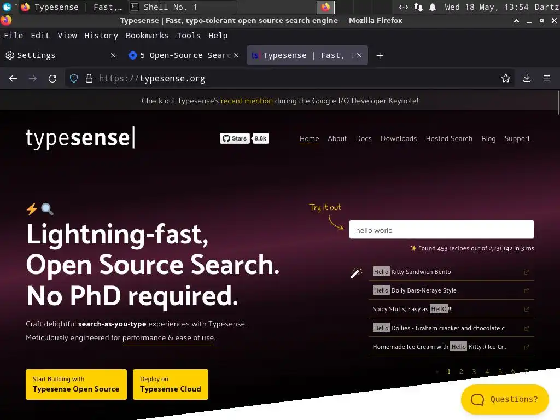Image resolution: width=560 pixels, height=420 pixels.
Task: Open the GitHub Stars button
Action: click(235, 138)
